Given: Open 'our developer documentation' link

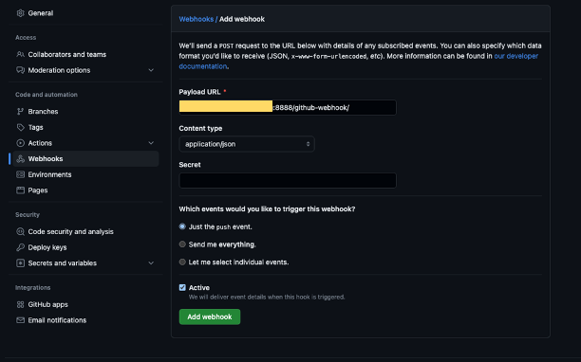Looking at the screenshot, I should coord(516,56).
